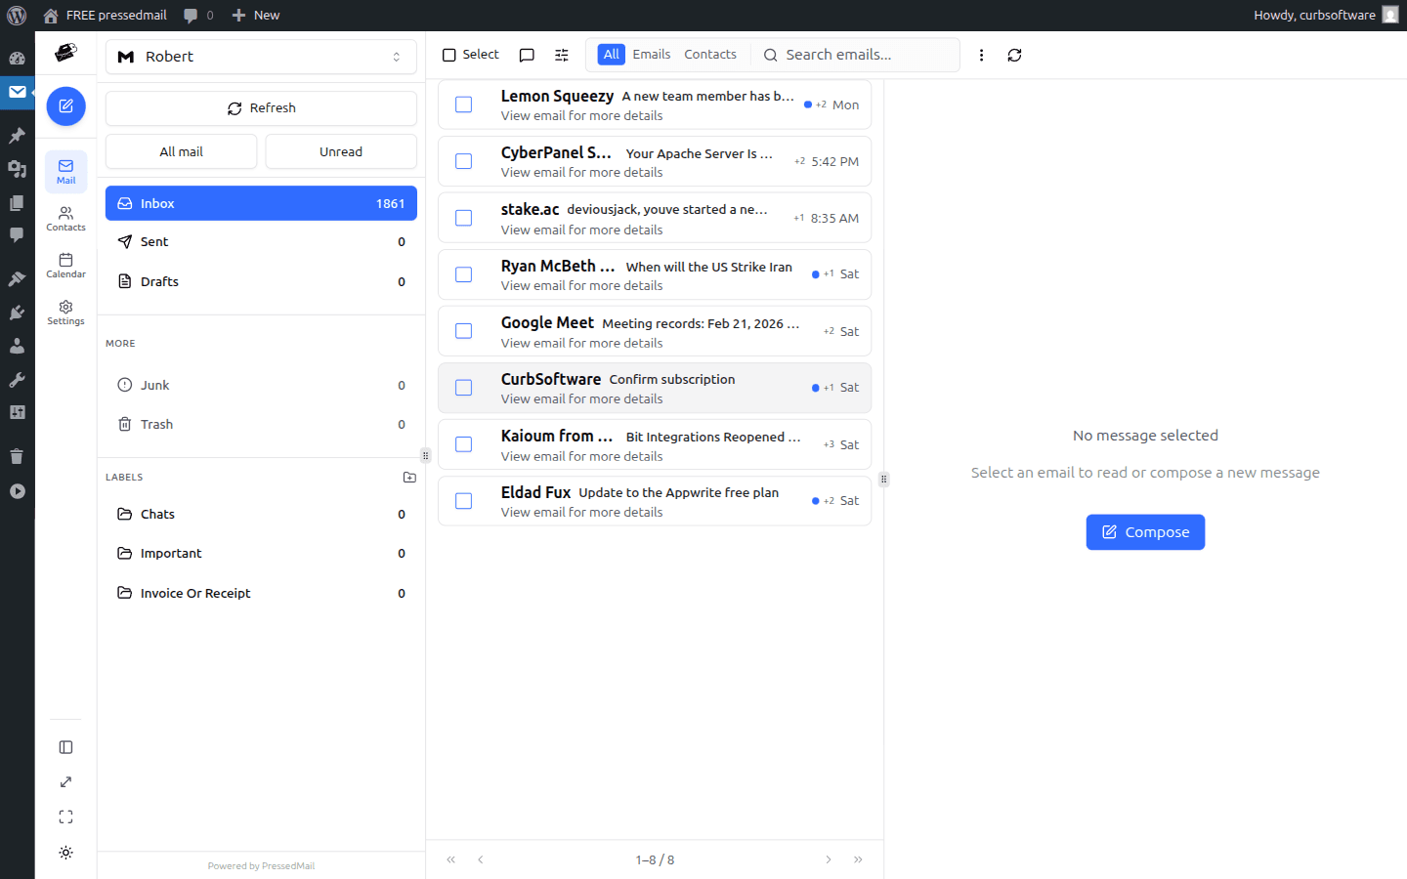Switch to the Contacts tab filter
This screenshot has height=879, width=1407.
[709, 54]
